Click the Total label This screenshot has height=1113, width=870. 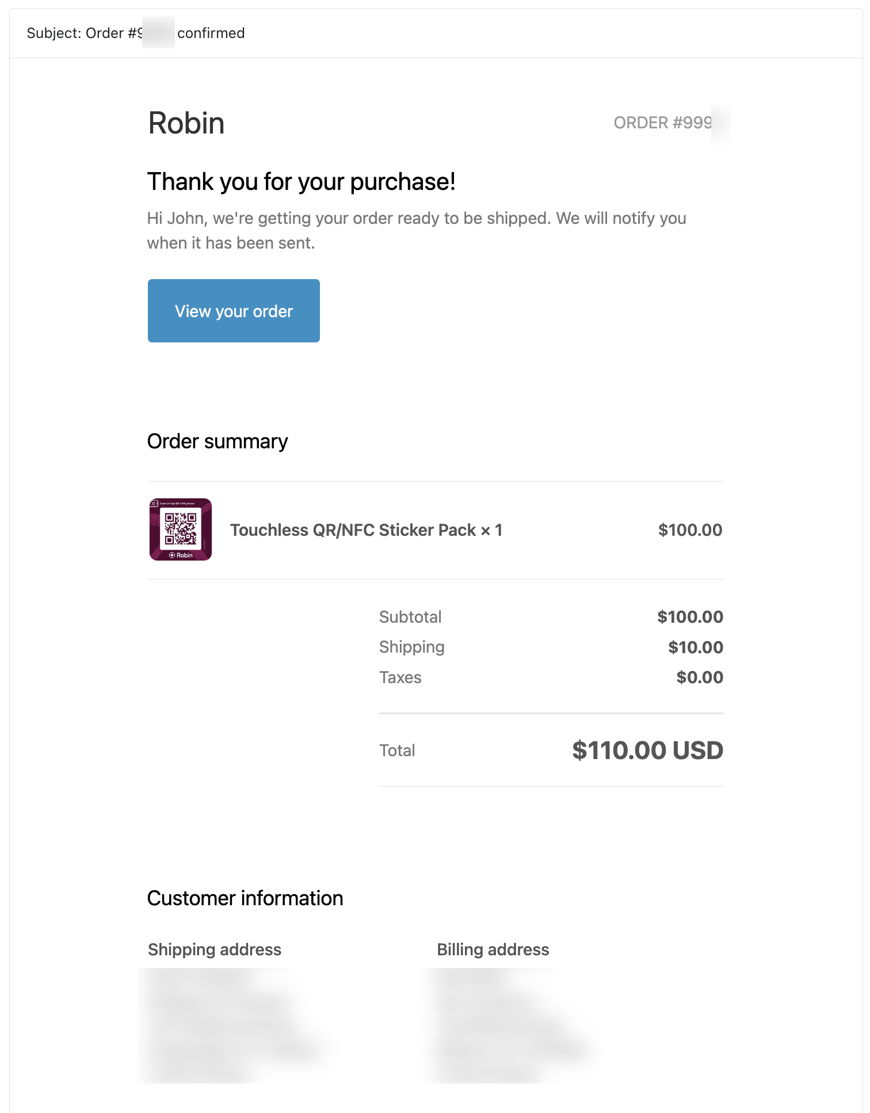(397, 750)
